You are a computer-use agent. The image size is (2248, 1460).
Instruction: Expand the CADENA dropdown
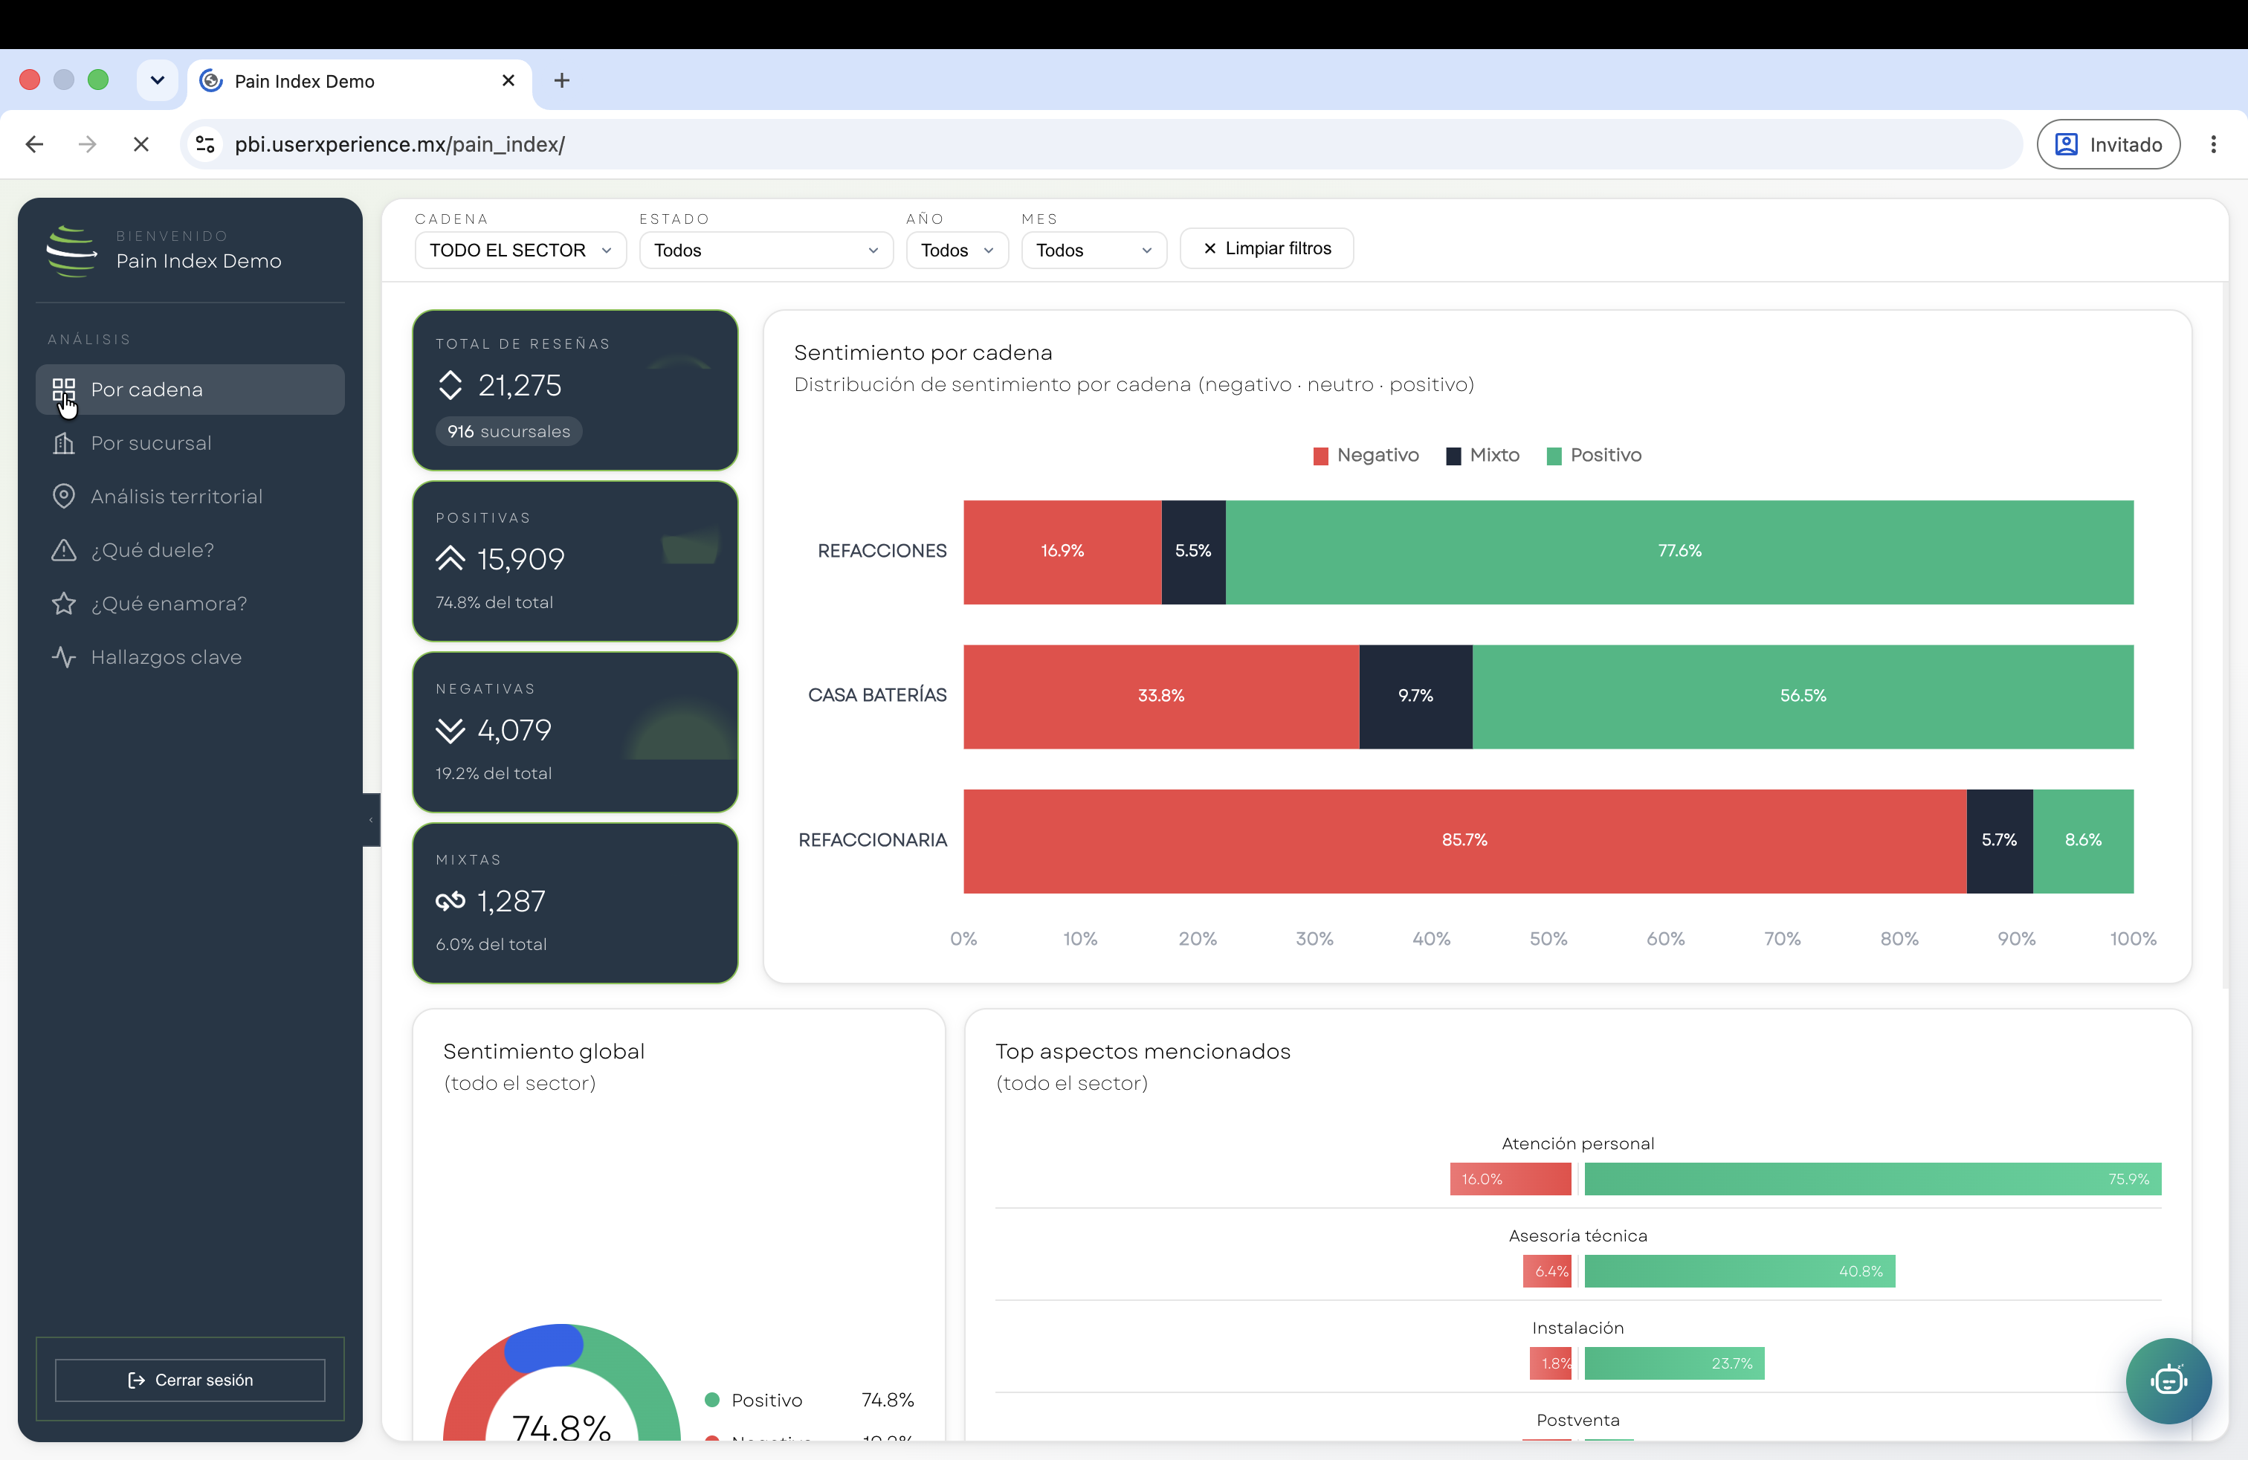520,251
